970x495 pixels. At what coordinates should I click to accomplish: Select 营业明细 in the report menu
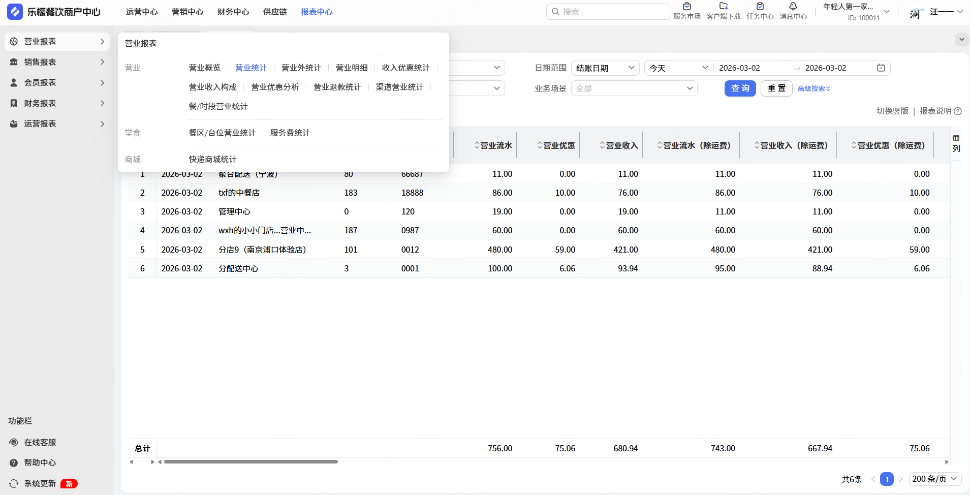352,68
